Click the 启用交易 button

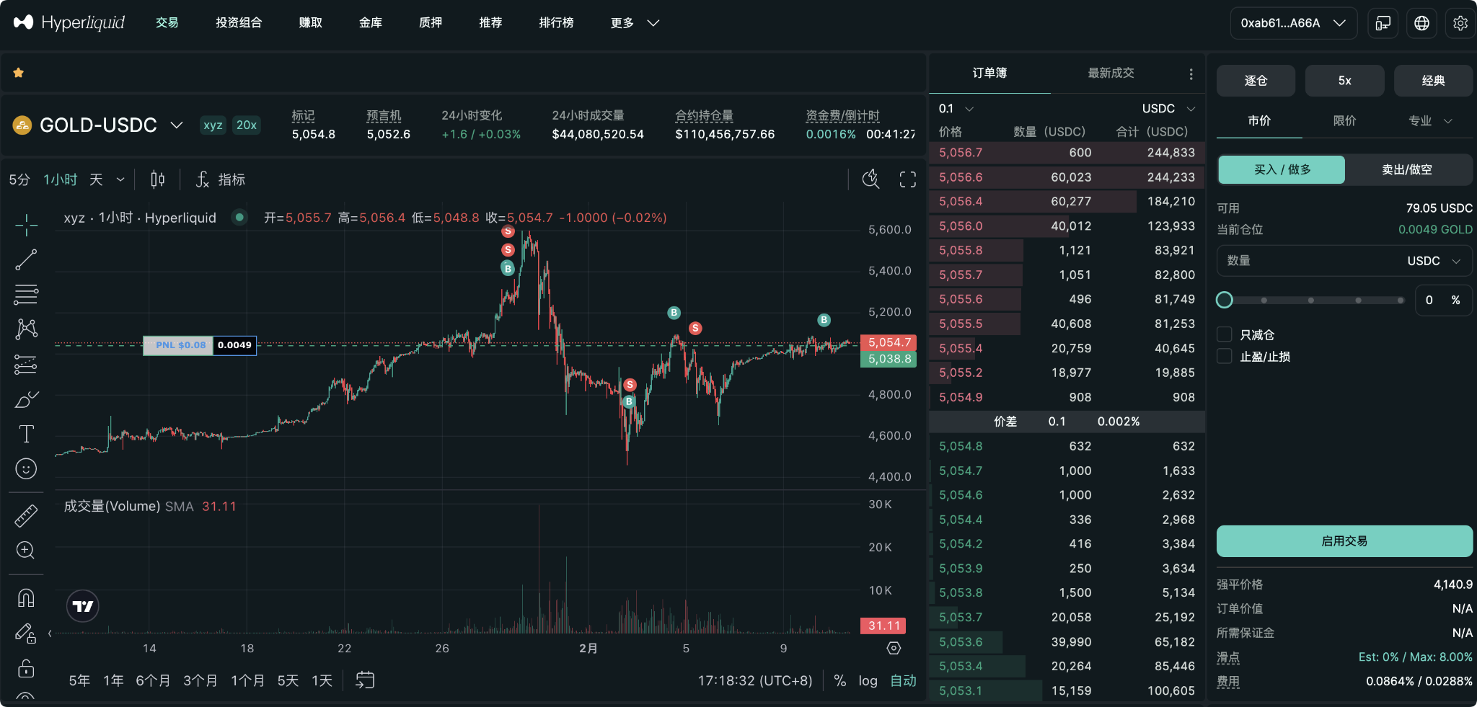click(x=1344, y=541)
